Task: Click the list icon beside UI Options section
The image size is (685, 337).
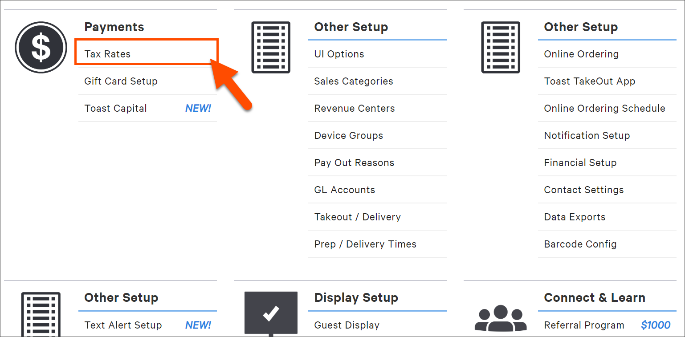Action: [x=270, y=47]
